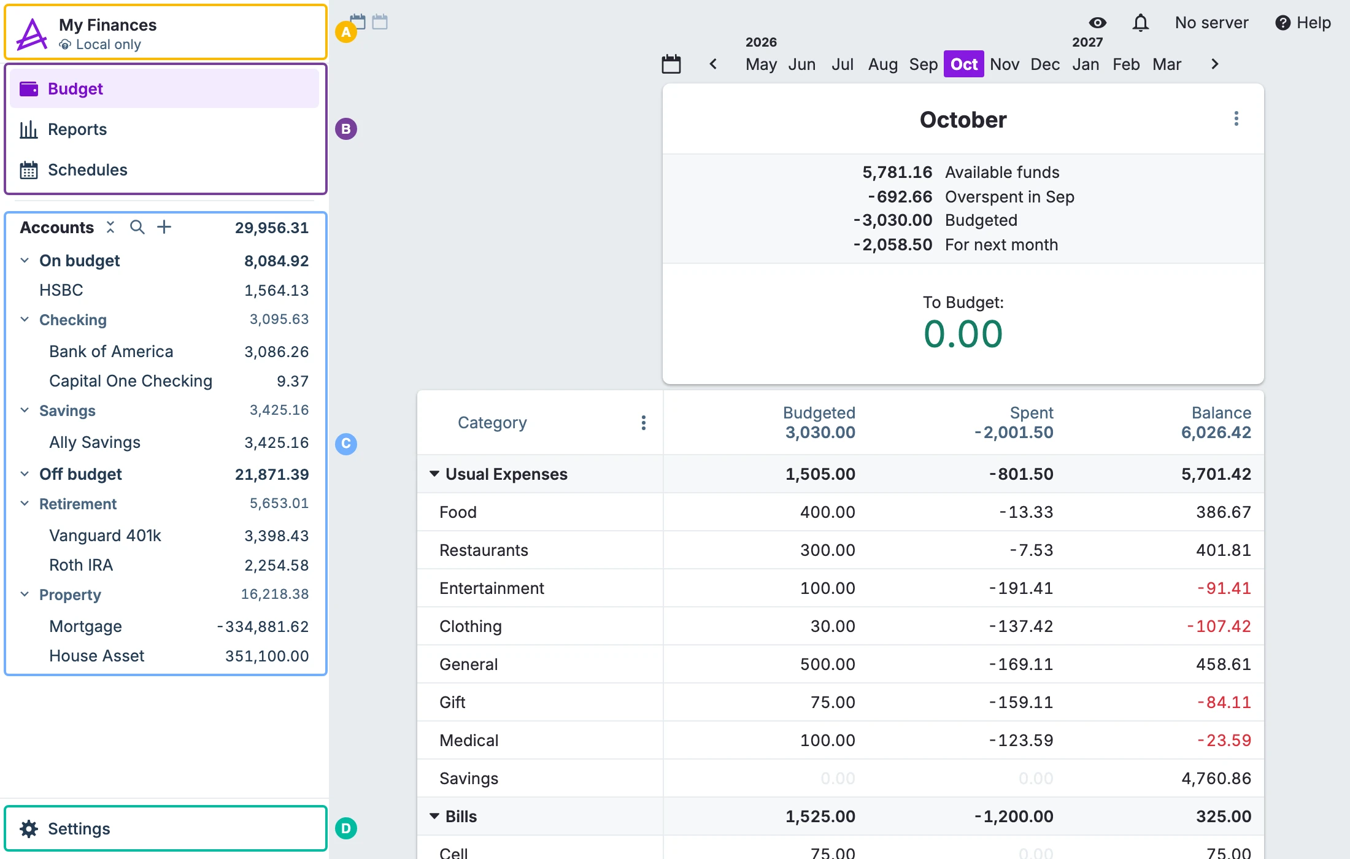This screenshot has height=859, width=1350.
Task: Open the Bank of America account
Action: pos(164,351)
